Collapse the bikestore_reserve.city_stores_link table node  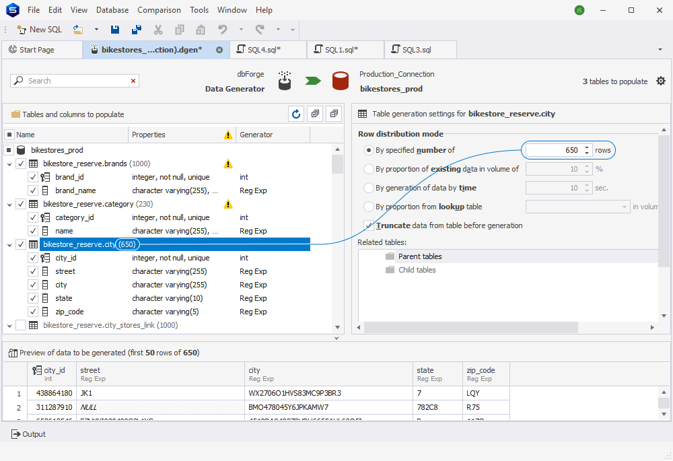tap(9, 325)
